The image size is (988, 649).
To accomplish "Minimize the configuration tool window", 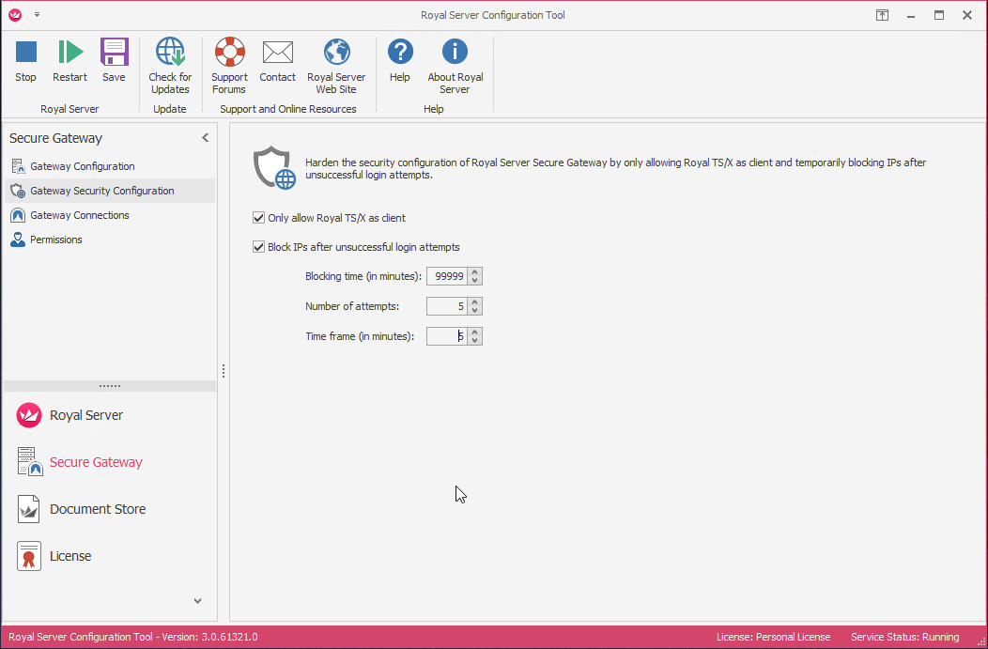I will pyautogui.click(x=910, y=15).
